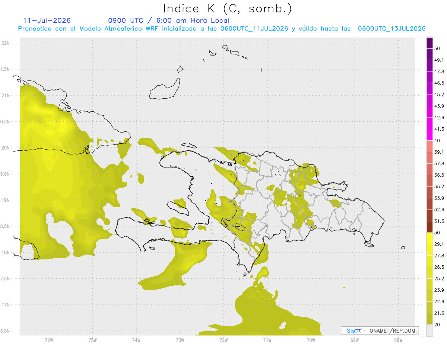Click the light gray colorbar segment below 20
The image size is (447, 345).
tap(430, 330)
